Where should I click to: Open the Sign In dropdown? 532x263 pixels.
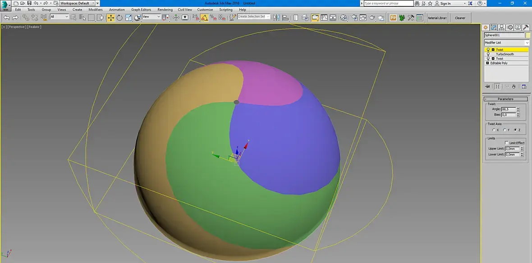[x=453, y=4]
